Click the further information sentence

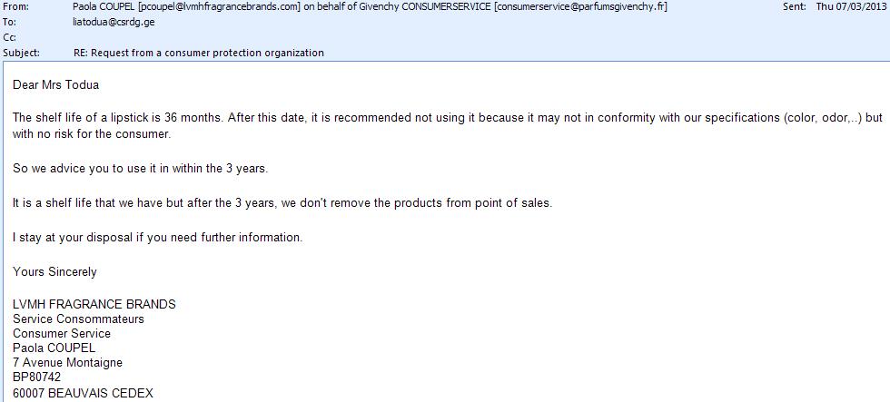[x=158, y=237]
